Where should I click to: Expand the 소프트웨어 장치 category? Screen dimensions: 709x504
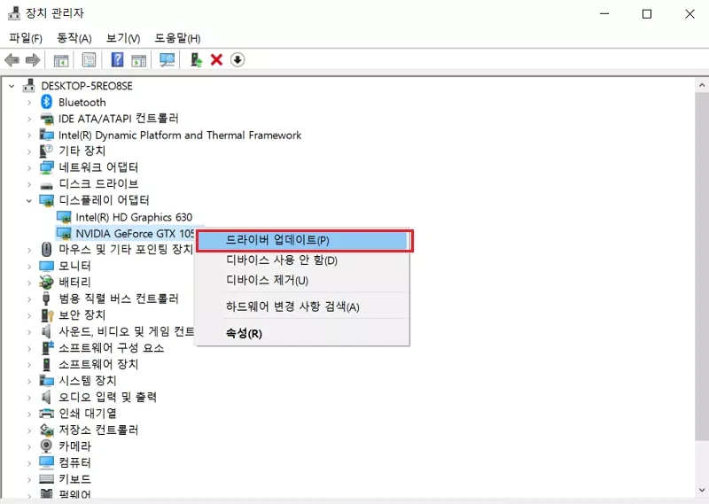click(29, 364)
